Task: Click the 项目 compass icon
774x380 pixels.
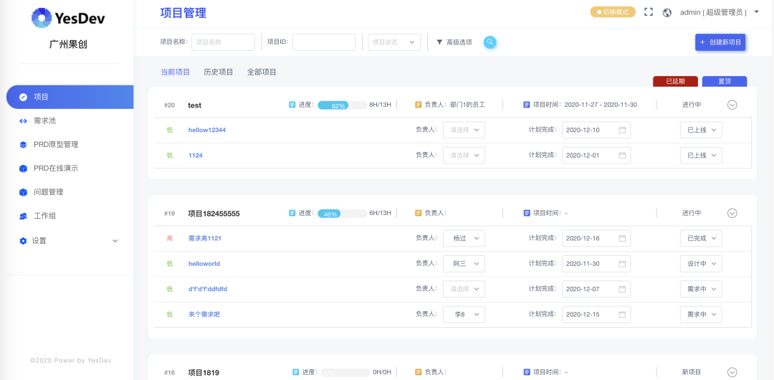Action: click(23, 97)
